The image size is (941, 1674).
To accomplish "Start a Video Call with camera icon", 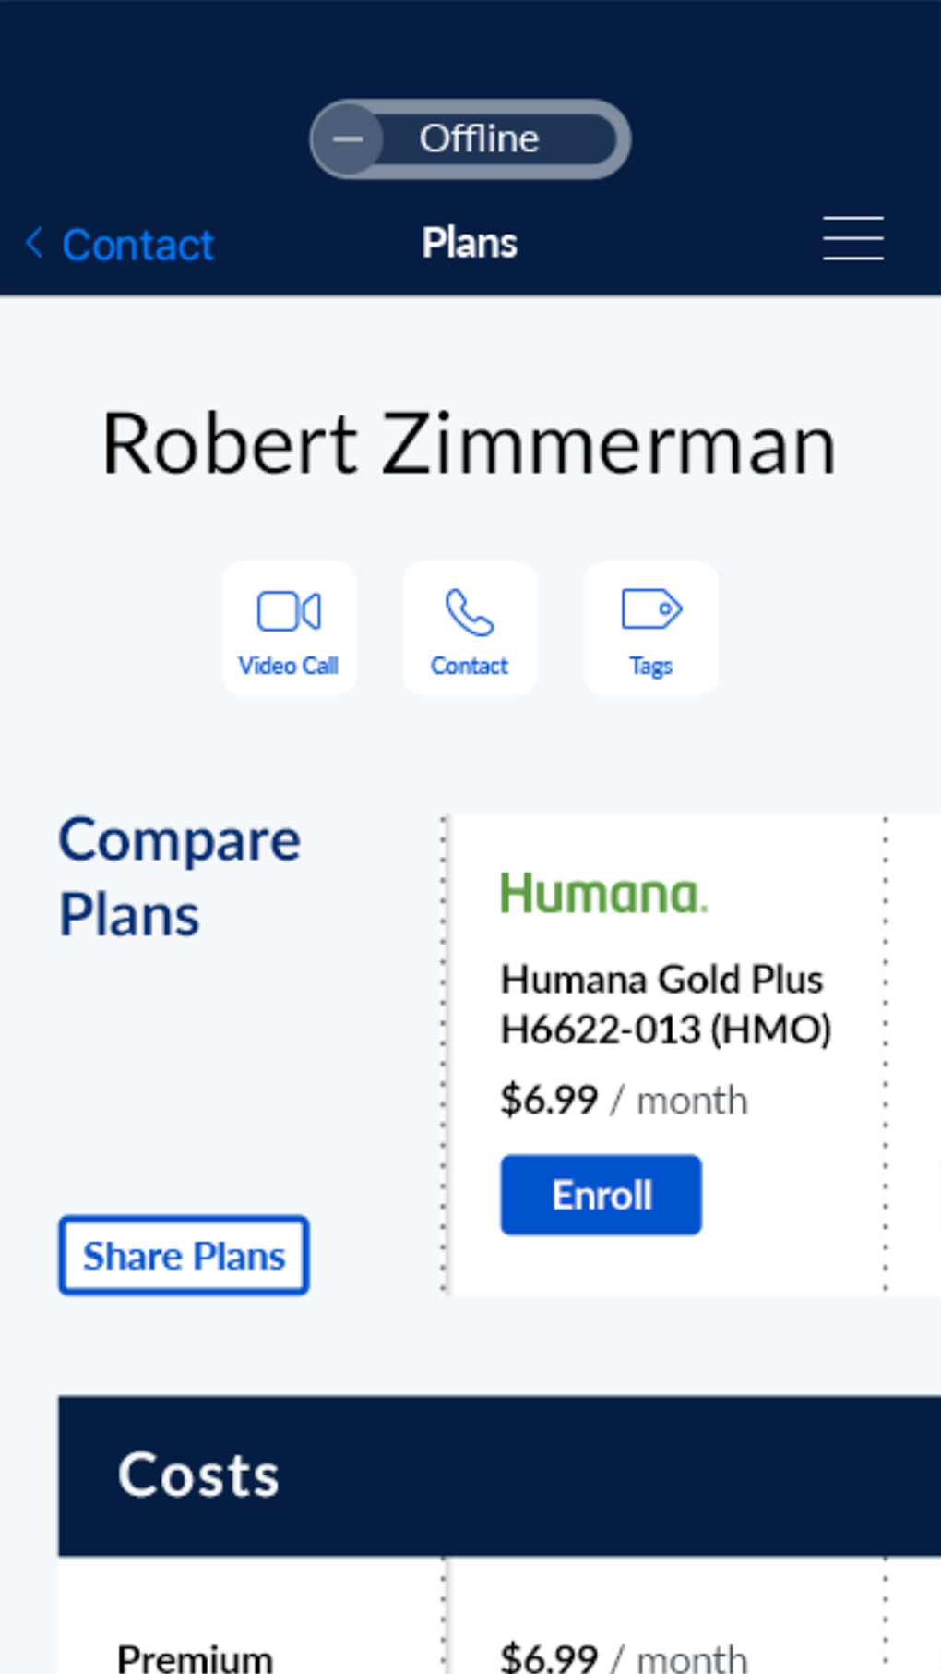I will tap(289, 611).
